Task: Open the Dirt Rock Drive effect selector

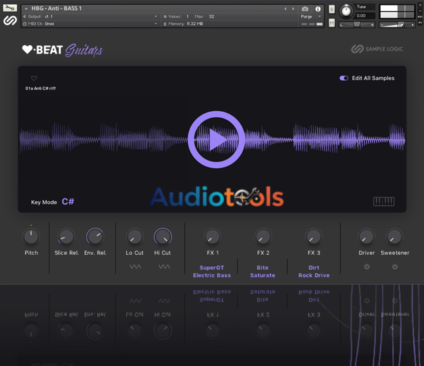Action: 314,272
